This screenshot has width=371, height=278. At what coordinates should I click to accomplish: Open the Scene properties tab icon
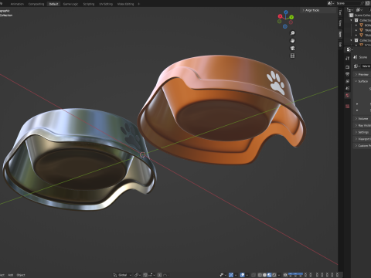[x=348, y=88]
